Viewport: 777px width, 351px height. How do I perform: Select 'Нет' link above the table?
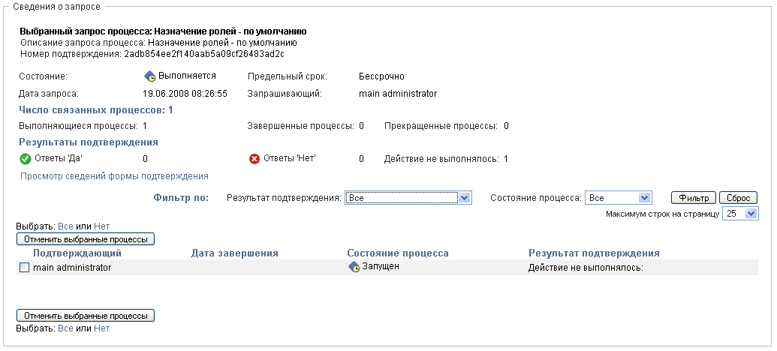coord(101,226)
